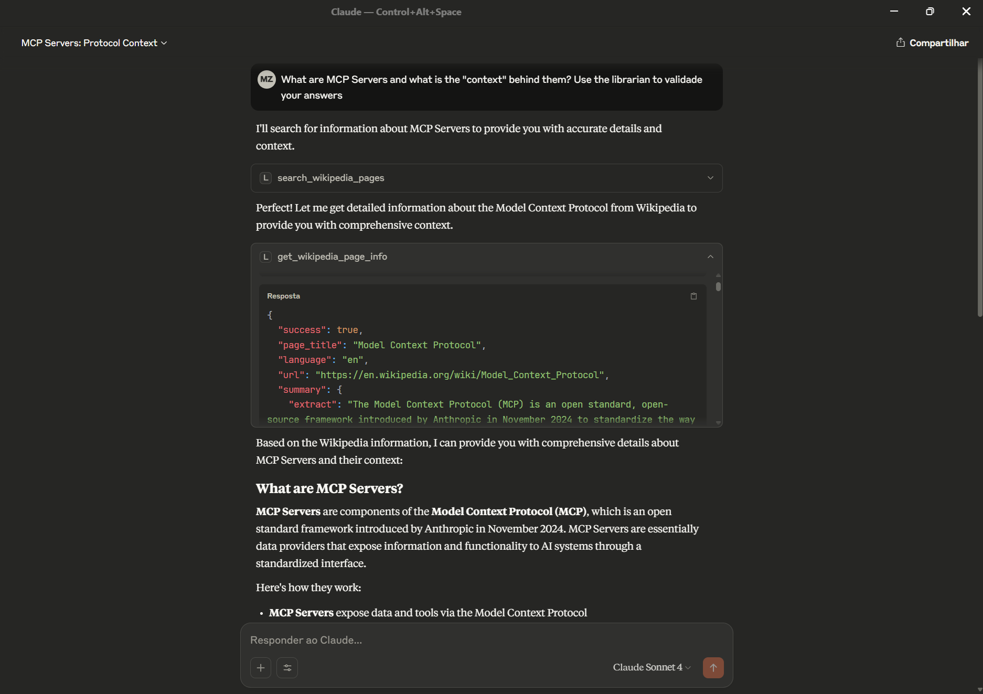
Task: Open the Claude Sonnet 4 model selector
Action: point(652,667)
